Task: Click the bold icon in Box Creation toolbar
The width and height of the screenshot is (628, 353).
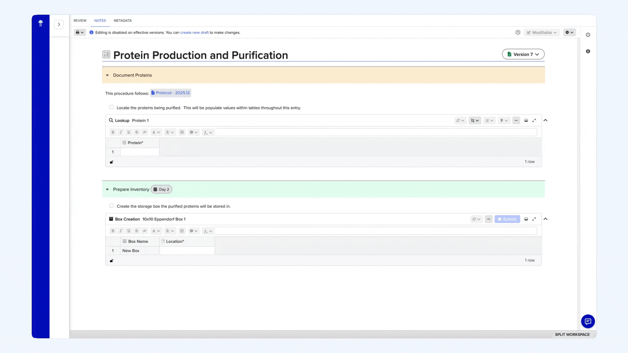Action: pyautogui.click(x=113, y=231)
